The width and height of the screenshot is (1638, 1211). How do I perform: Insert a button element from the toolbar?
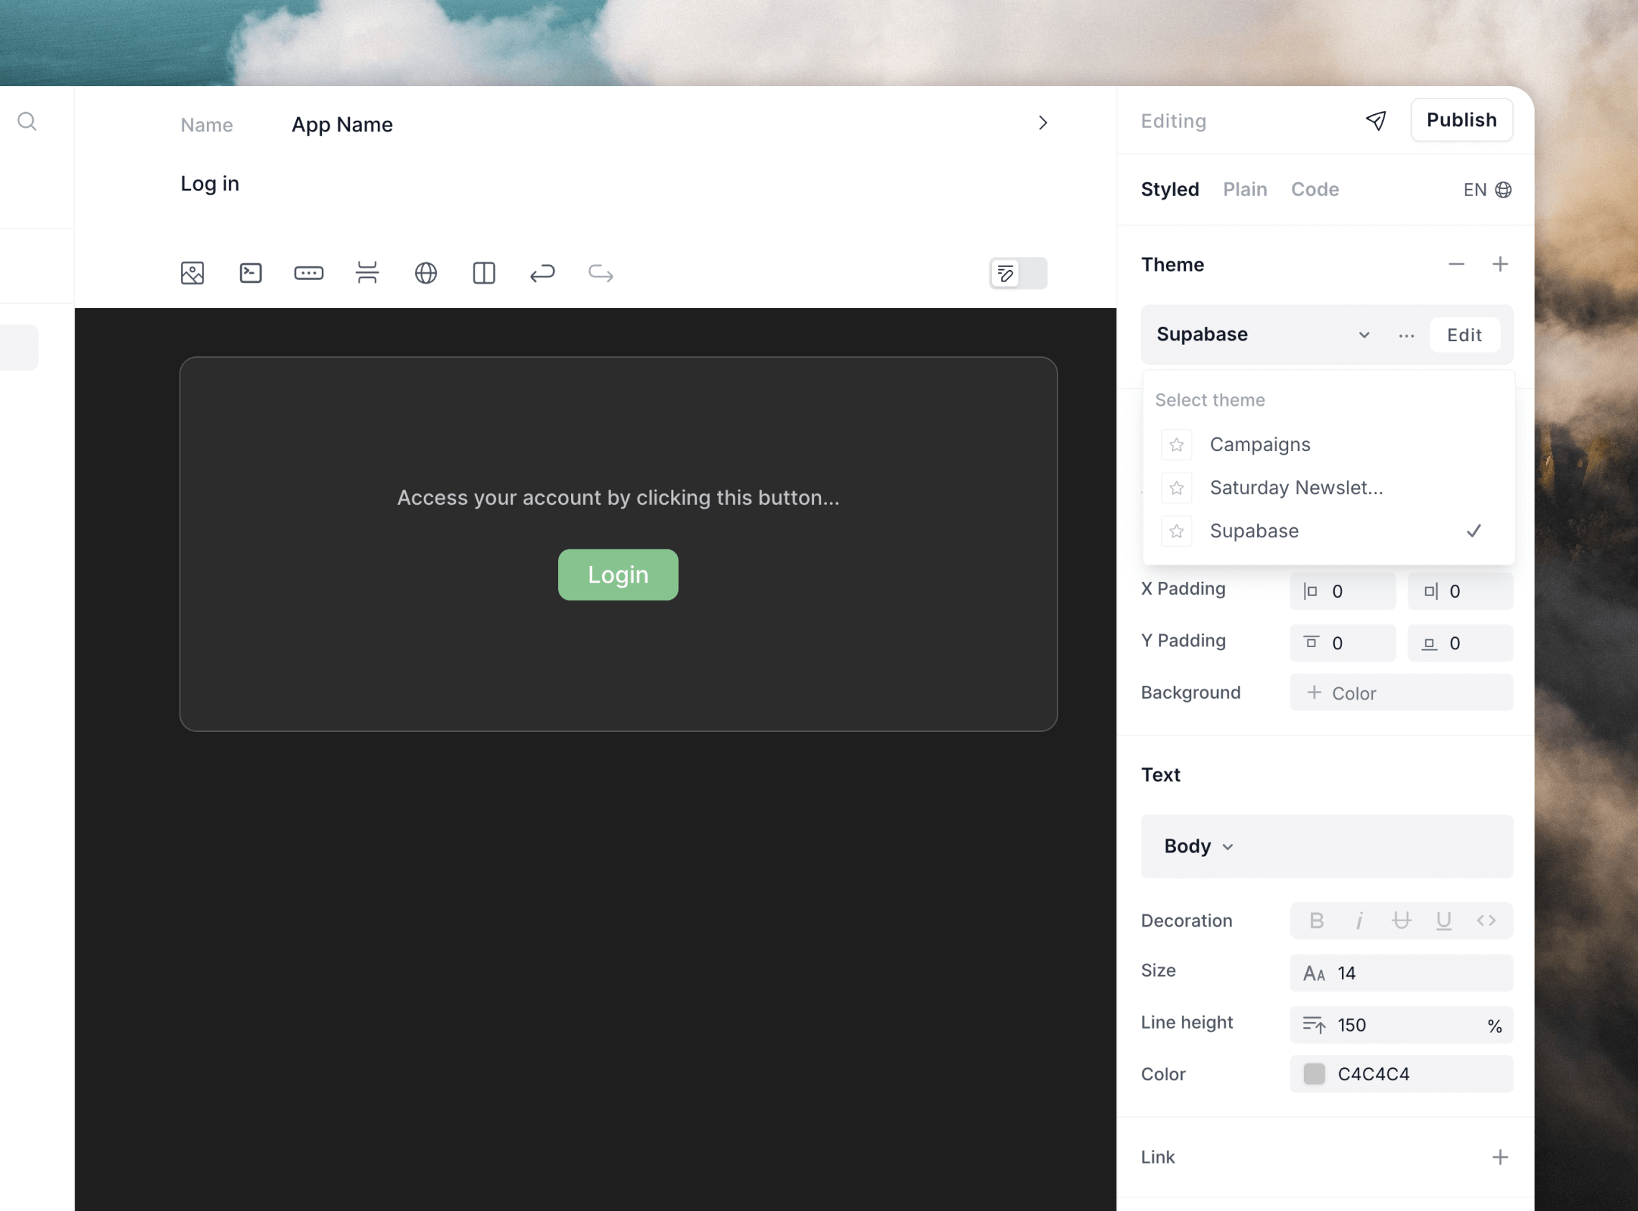(309, 274)
